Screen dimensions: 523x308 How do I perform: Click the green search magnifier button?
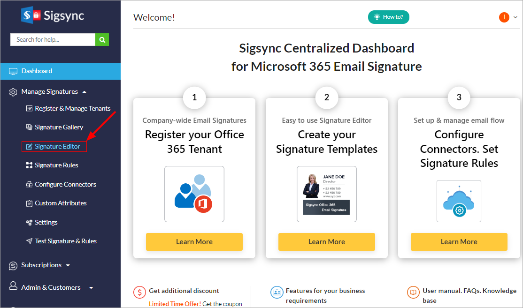pos(102,39)
